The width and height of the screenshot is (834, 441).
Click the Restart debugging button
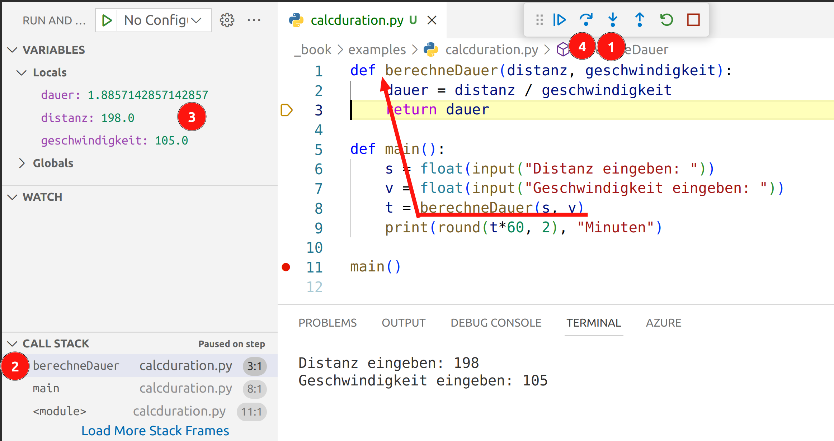[666, 20]
